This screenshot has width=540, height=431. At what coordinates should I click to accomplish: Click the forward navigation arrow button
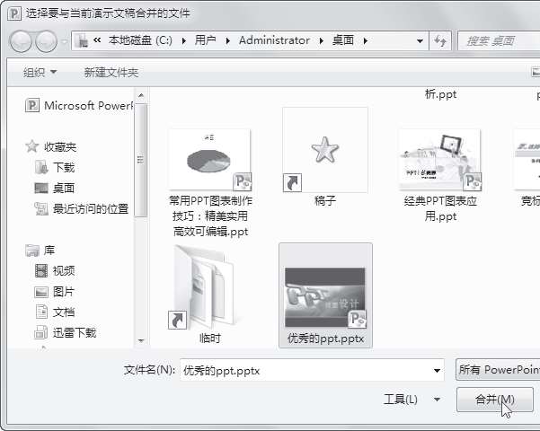tap(47, 40)
